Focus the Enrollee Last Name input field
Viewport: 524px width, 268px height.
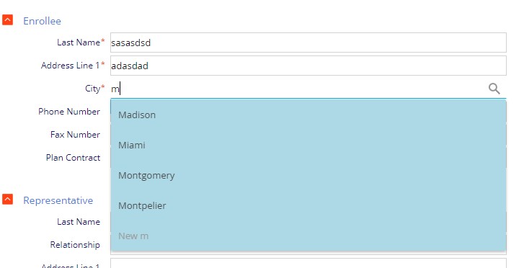pyautogui.click(x=308, y=43)
